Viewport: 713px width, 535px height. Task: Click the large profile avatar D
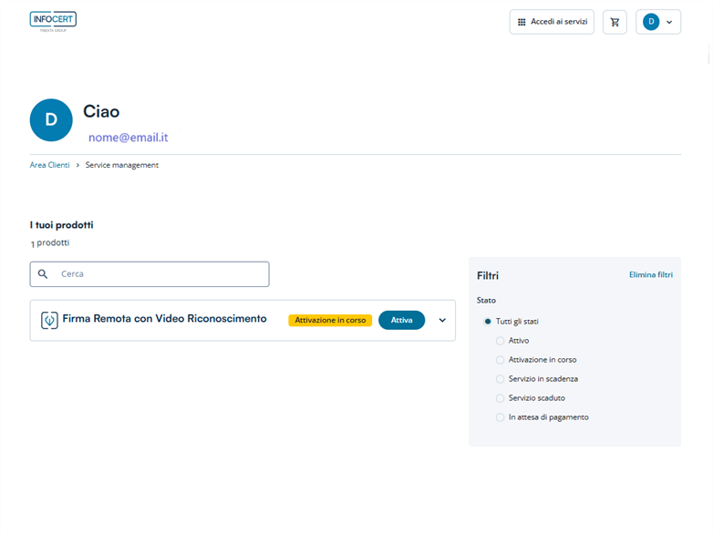(x=51, y=119)
